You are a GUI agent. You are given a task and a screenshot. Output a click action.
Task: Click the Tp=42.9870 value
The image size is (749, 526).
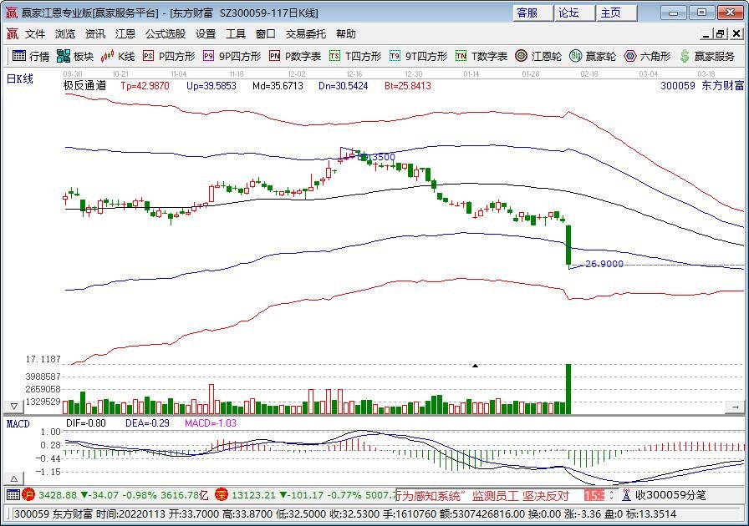(145, 86)
